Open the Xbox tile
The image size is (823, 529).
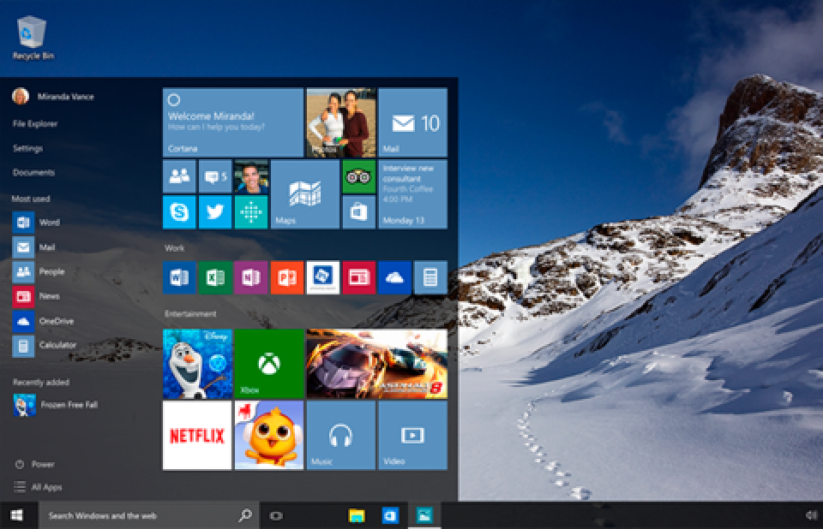[269, 364]
